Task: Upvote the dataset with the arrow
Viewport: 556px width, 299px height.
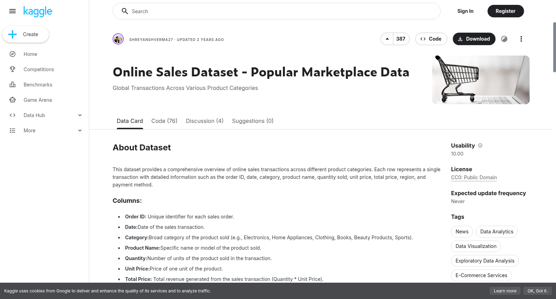Action: [x=387, y=39]
